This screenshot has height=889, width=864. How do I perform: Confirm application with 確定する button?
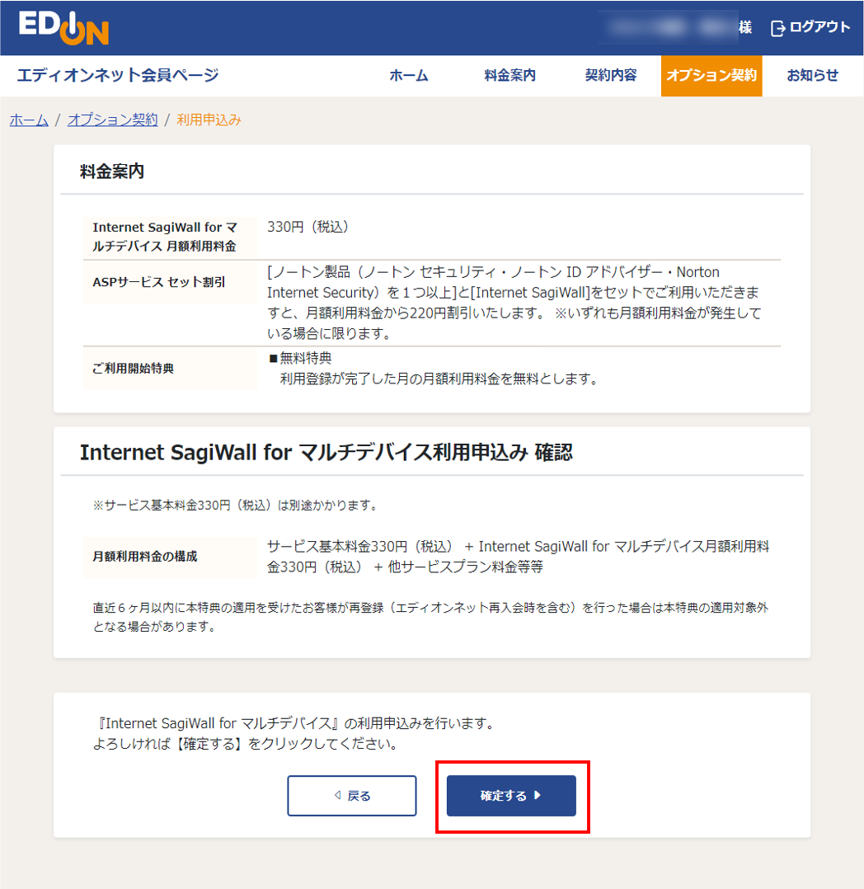(511, 796)
